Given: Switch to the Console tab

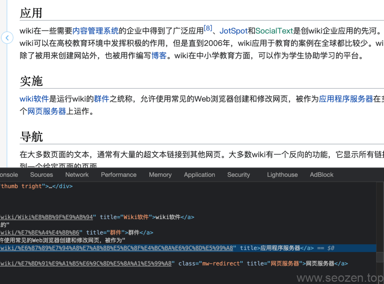Looking at the screenshot, I should [x=8, y=175].
